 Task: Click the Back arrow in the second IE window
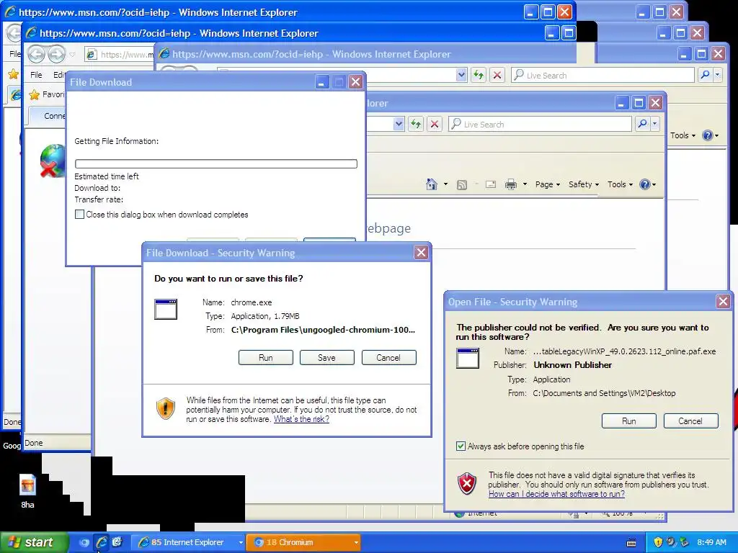36,55
